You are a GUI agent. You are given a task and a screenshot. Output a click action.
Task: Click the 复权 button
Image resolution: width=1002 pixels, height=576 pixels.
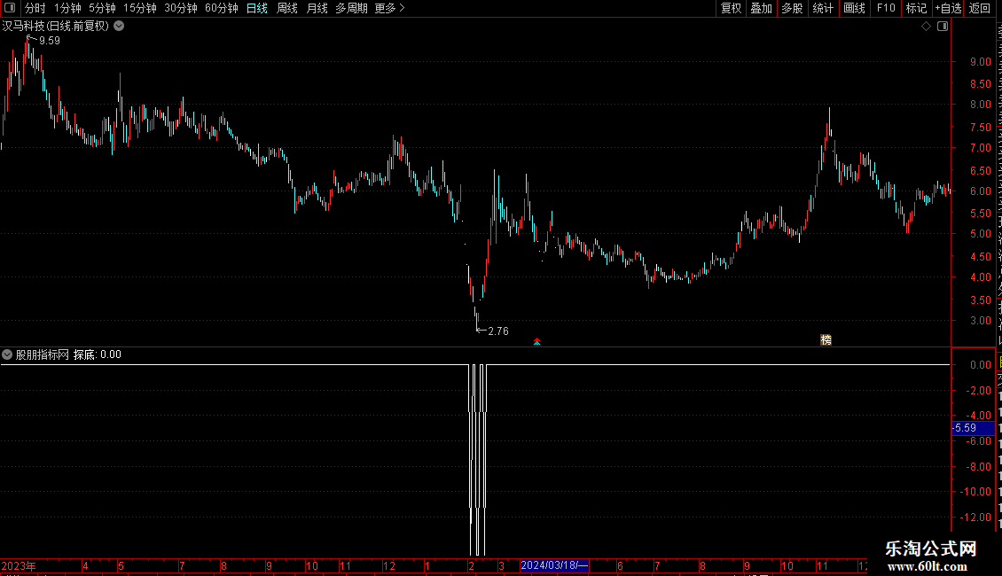click(x=731, y=8)
